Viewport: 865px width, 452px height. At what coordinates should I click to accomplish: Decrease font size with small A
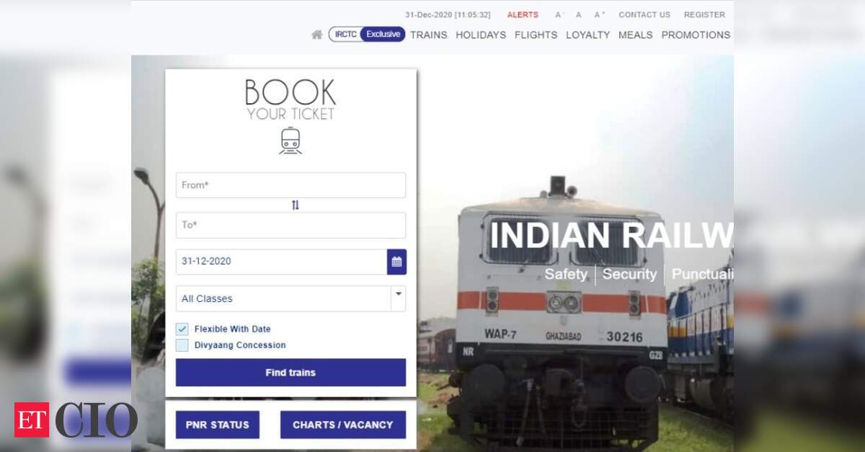click(559, 14)
